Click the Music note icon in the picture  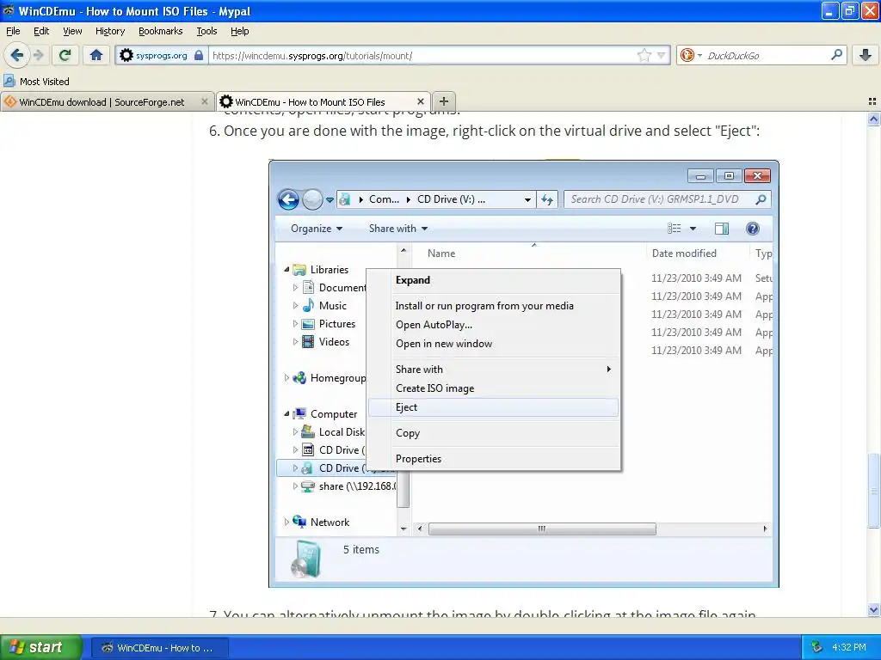pos(308,306)
